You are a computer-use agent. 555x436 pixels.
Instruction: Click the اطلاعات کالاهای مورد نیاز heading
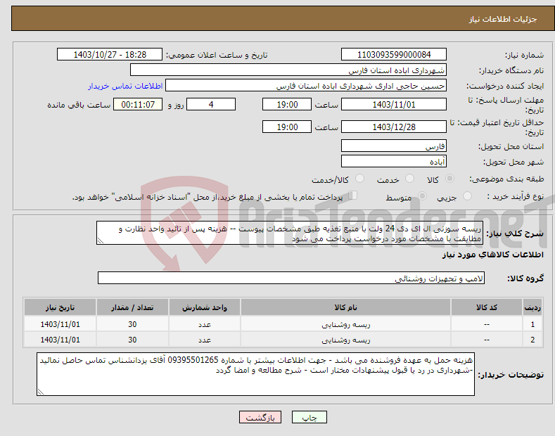point(492,255)
